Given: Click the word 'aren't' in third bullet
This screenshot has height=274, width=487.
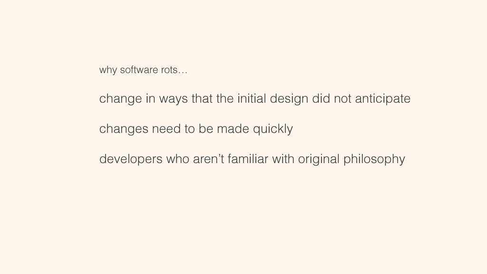Looking at the screenshot, I should [208, 159].
